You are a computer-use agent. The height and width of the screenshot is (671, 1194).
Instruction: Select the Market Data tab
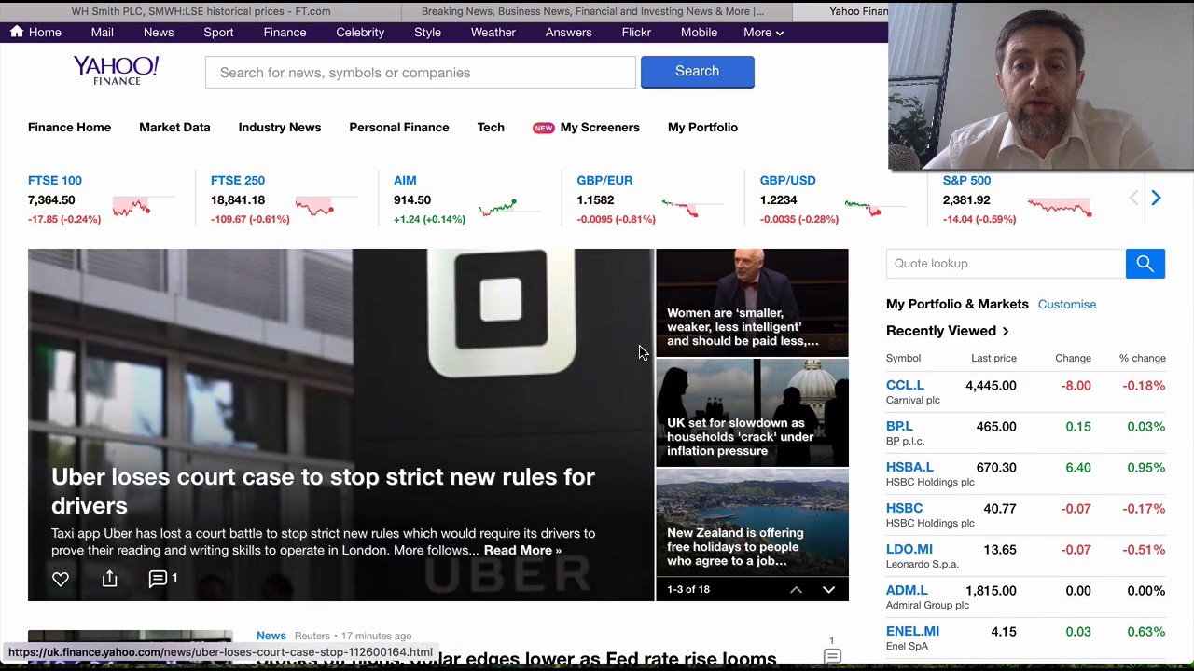(x=174, y=128)
